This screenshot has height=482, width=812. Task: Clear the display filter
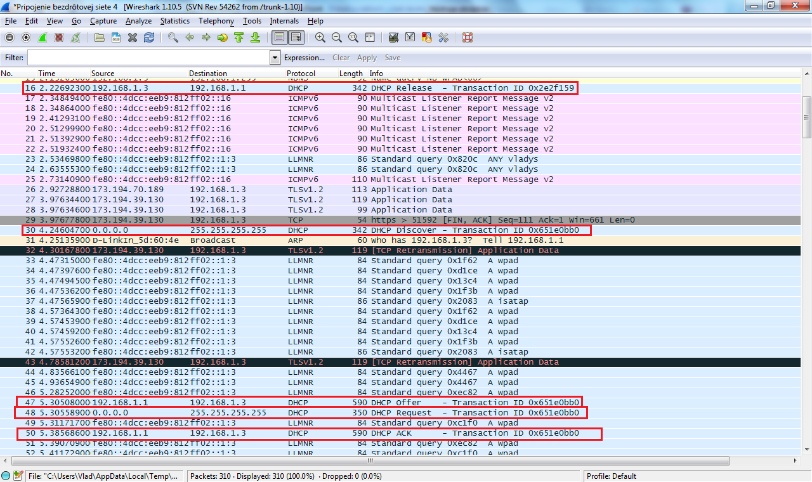[x=341, y=58]
